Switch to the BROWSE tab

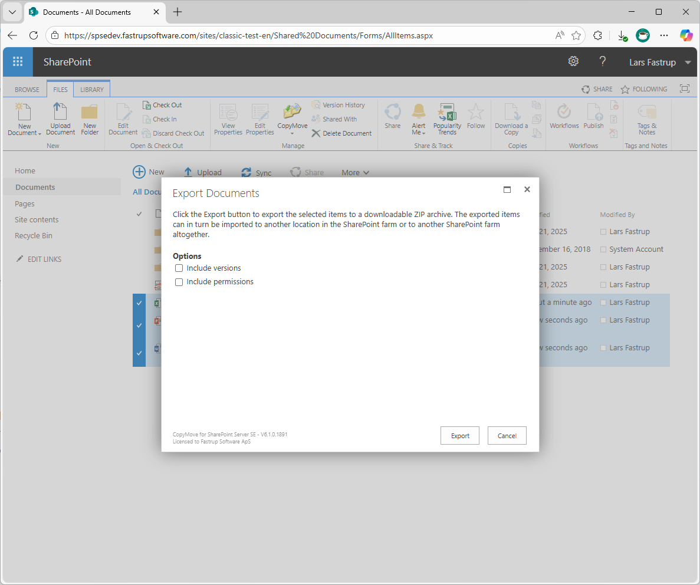(x=26, y=89)
